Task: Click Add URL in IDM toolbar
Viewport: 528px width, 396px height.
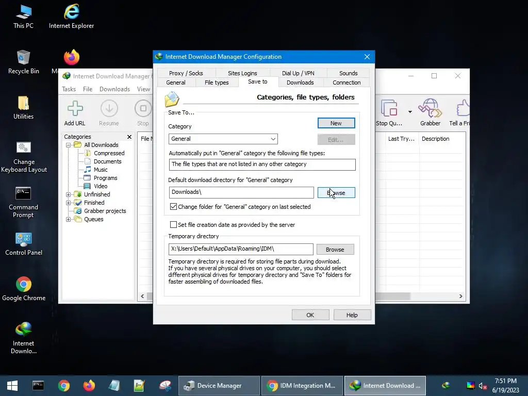Action: click(x=75, y=113)
